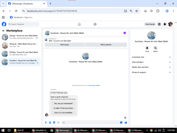Open the El'Plebe House for rent conversation
Screen dimensions: 177x133
click(21, 53)
